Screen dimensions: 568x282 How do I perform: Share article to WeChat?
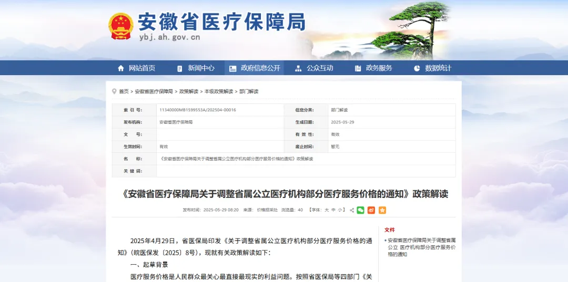click(360, 210)
